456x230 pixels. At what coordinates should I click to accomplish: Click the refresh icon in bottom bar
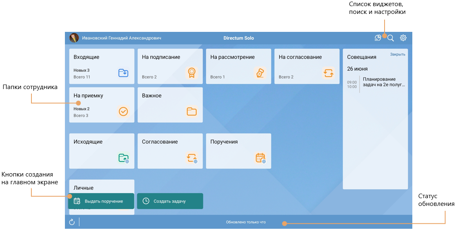point(72,222)
